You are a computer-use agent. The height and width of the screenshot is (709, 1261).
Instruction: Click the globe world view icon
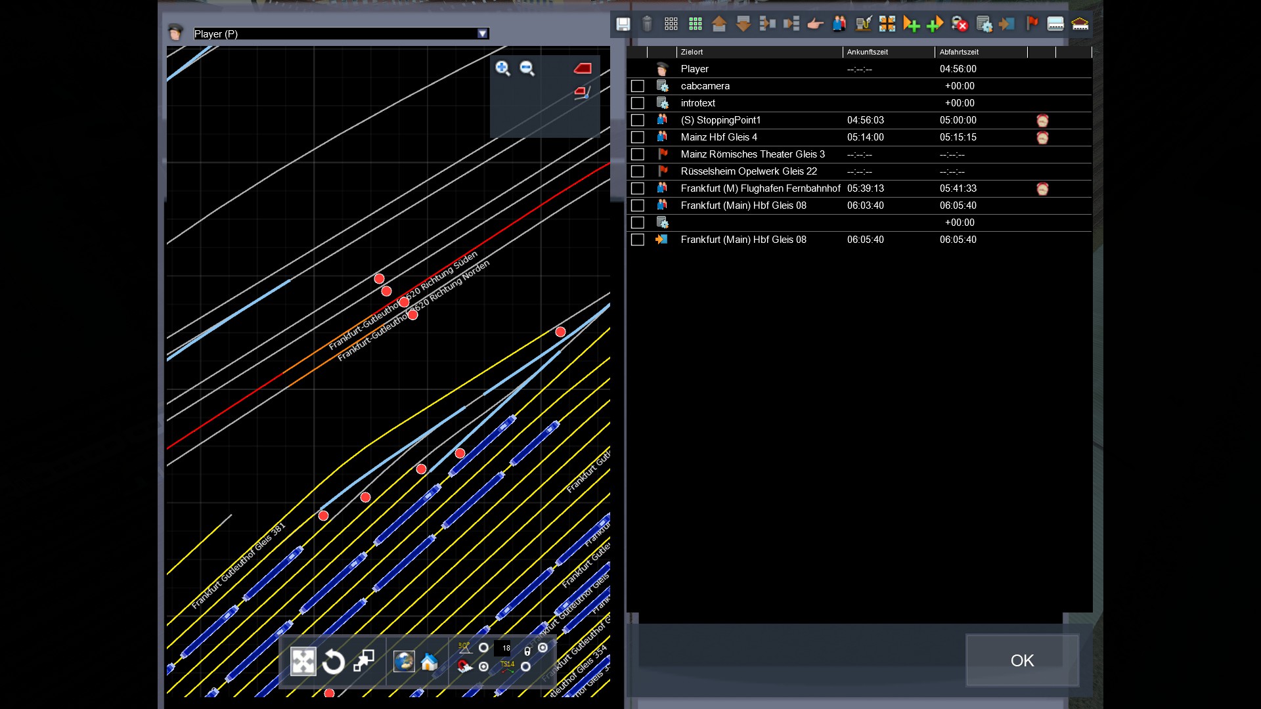pos(404,662)
